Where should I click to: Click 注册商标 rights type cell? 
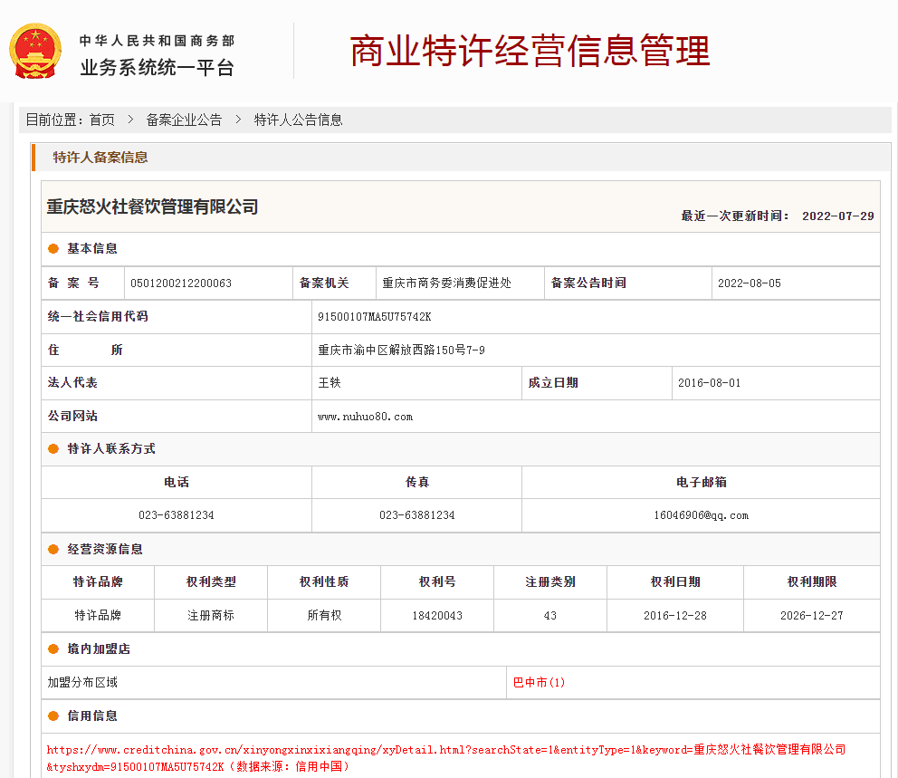[x=211, y=615]
